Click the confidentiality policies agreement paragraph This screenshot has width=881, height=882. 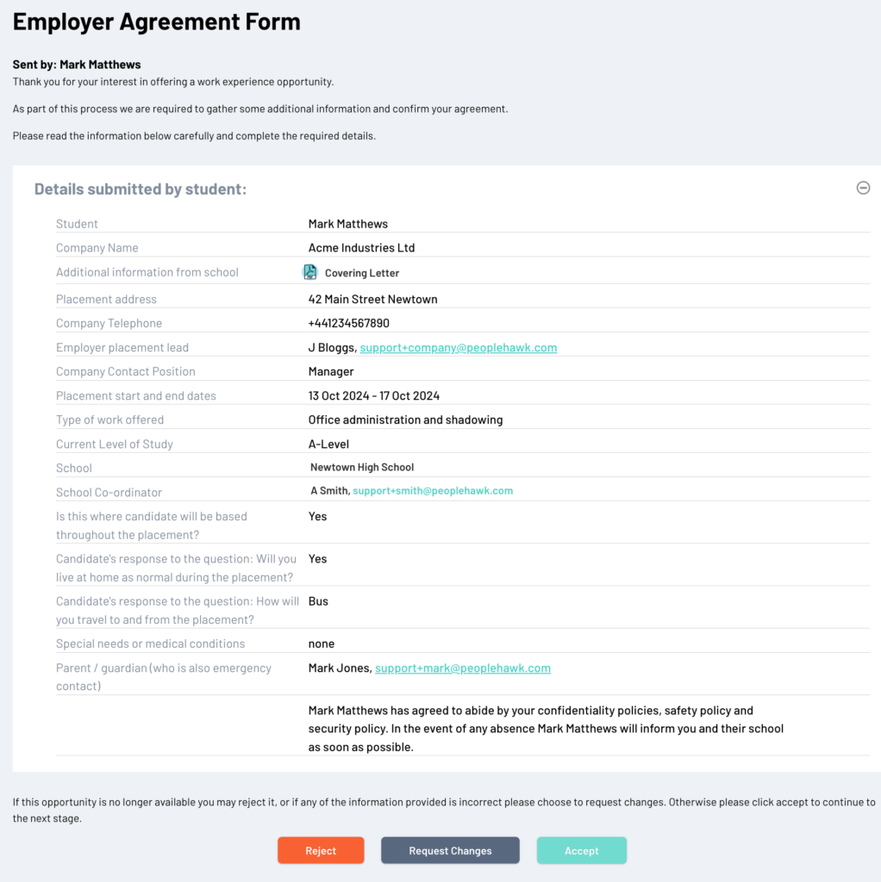tap(546, 729)
